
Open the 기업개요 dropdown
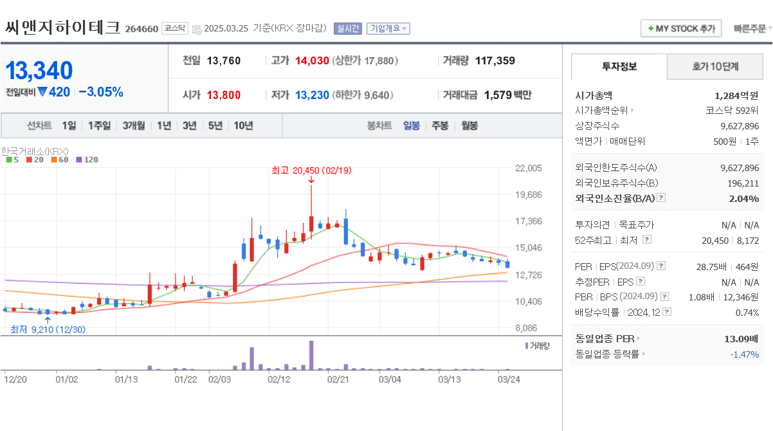coord(388,28)
